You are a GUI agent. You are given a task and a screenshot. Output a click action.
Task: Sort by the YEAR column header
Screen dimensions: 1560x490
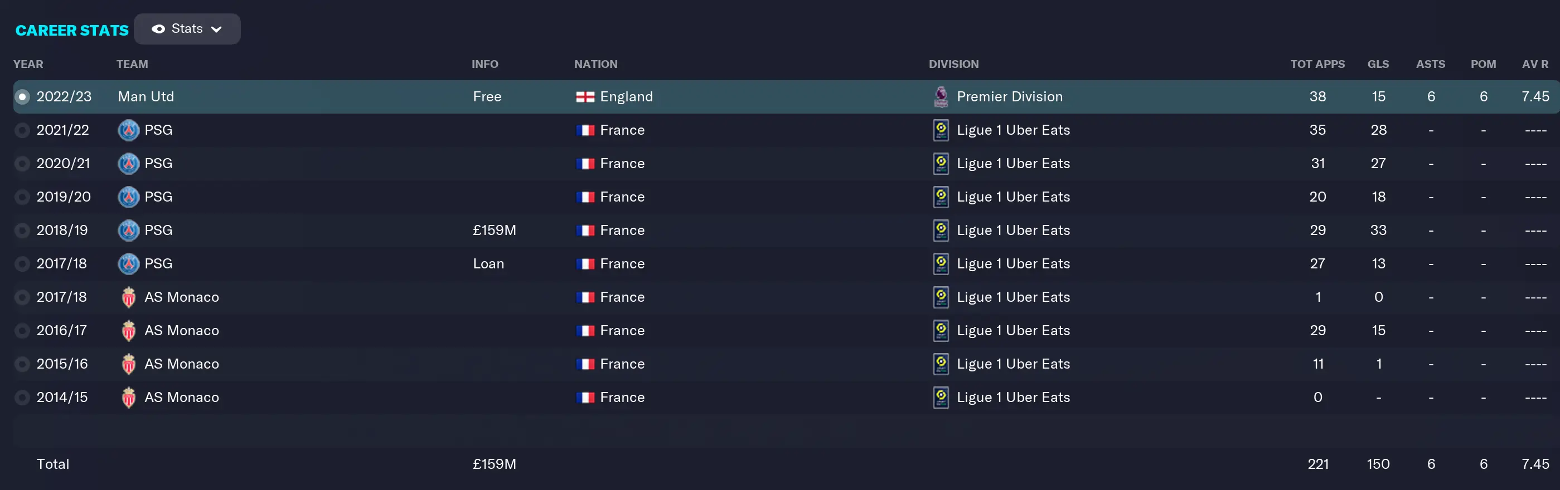[x=28, y=64]
